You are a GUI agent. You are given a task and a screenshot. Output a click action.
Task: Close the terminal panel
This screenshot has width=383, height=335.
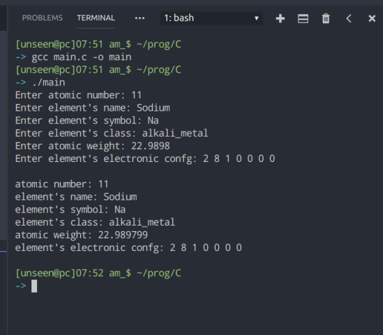(372, 18)
